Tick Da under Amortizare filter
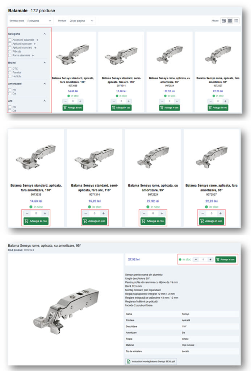Screen dimensions: 251x371 pos(10,94)
